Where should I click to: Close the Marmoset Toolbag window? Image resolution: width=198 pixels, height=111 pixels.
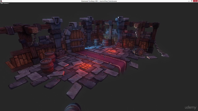[195, 1]
